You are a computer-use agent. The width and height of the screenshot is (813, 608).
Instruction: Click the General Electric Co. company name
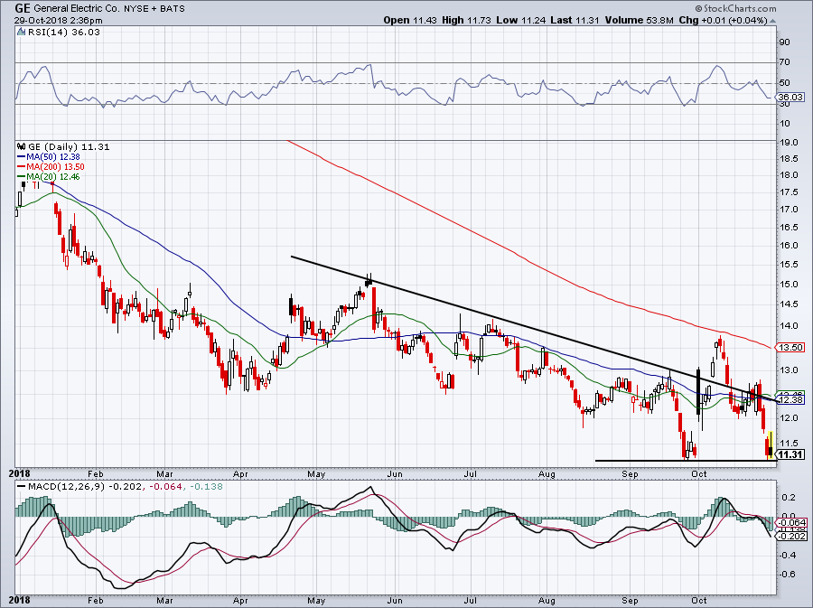[x=76, y=9]
